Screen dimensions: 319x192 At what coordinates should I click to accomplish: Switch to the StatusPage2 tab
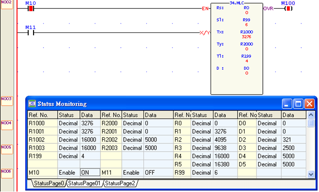coord(120,183)
